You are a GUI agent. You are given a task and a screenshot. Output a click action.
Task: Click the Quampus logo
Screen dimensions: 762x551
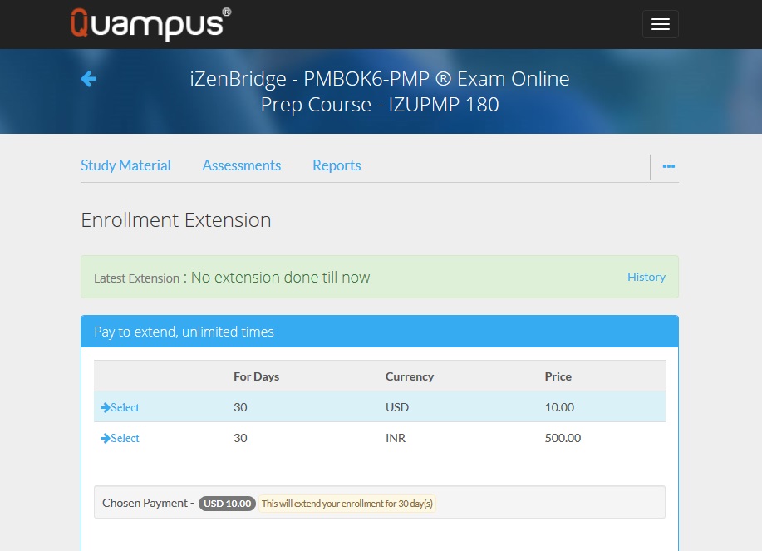(150, 23)
